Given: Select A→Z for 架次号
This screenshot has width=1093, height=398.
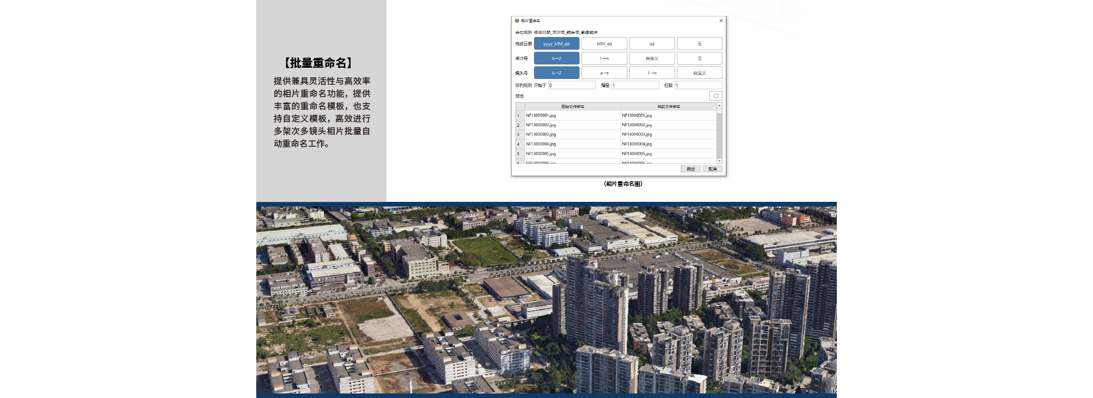Looking at the screenshot, I should [556, 59].
